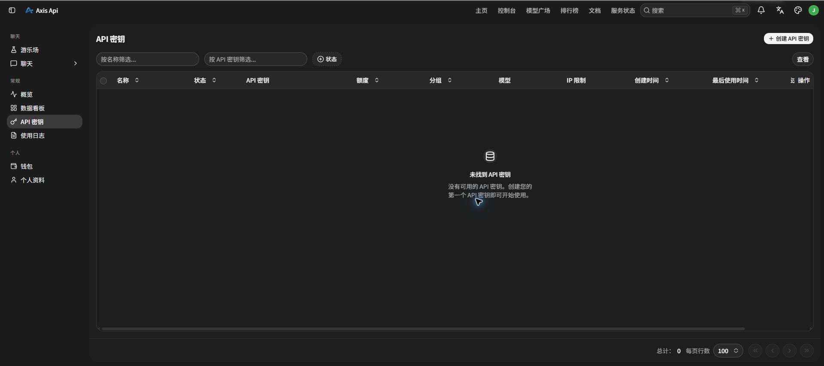Sort by 分组 column
Viewport: 824px width, 366px height.
click(440, 80)
